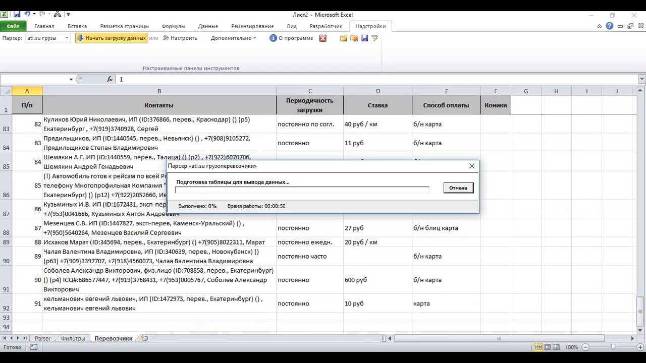
Task: Select the Перевозчики sheet tab
Action: click(x=114, y=338)
